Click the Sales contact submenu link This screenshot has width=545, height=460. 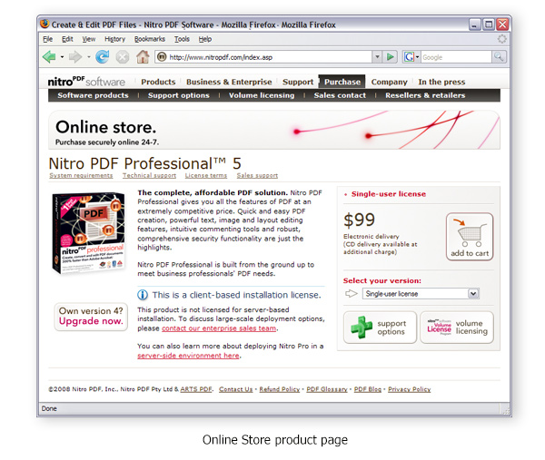tap(340, 95)
